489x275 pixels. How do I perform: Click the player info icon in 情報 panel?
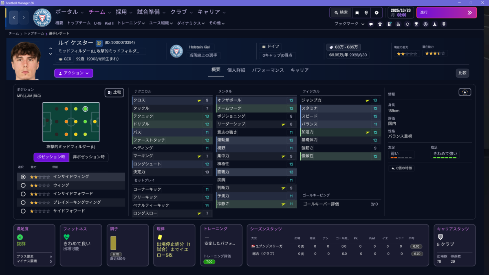[465, 92]
